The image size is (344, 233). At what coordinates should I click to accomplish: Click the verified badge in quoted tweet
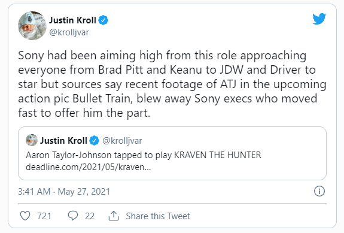(x=95, y=141)
